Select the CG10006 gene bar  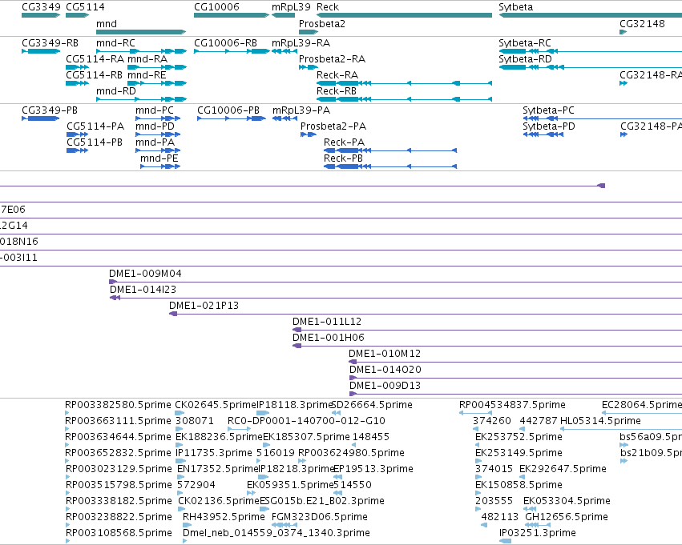(x=232, y=15)
